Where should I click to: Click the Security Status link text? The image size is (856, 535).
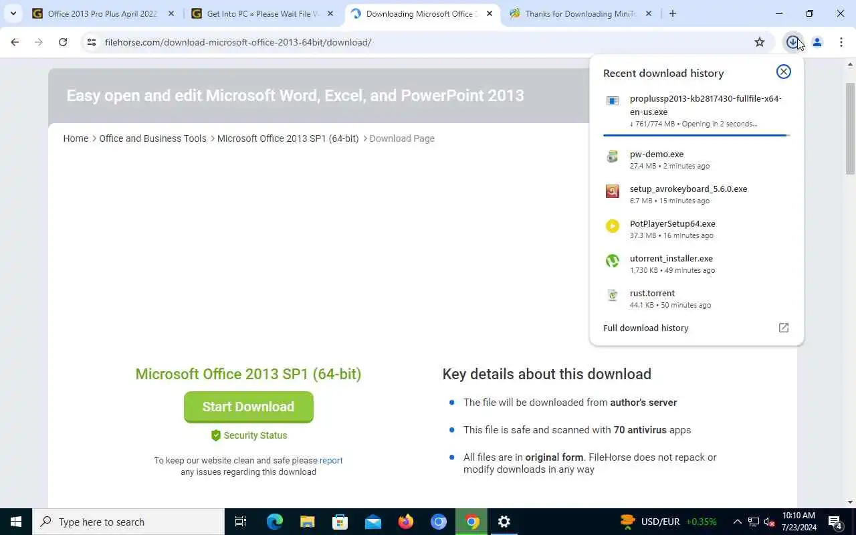tap(255, 435)
